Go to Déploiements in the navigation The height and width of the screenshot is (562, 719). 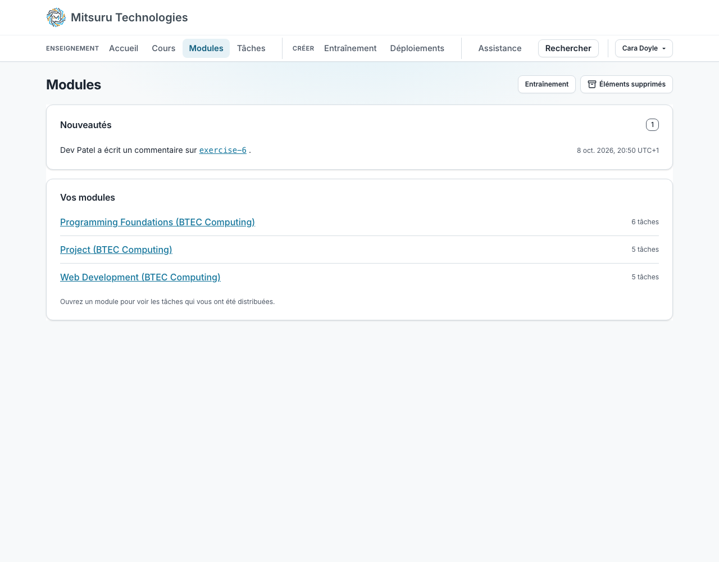(417, 48)
